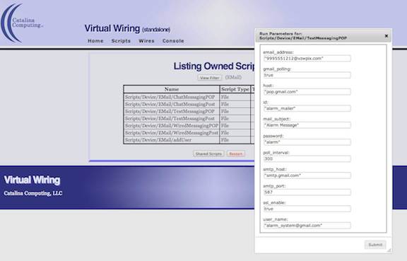Select Scripts/Device/EMail/ChatMessagingPOP row
407x261 pixels.
pos(189,97)
